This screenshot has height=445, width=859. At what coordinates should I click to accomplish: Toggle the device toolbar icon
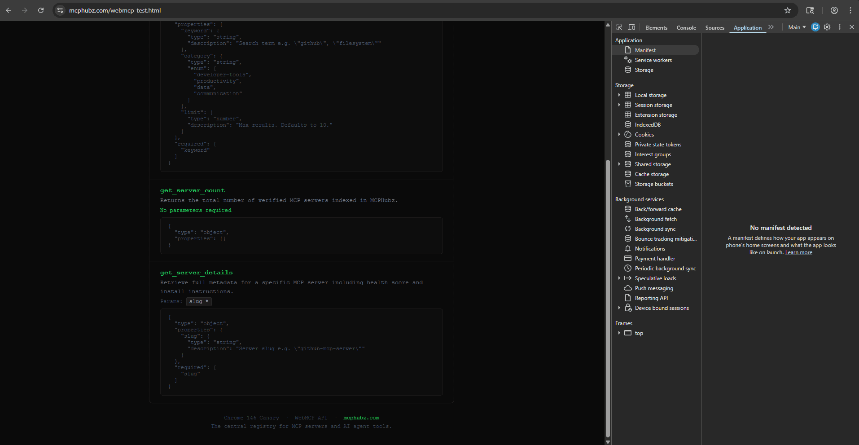(631, 27)
